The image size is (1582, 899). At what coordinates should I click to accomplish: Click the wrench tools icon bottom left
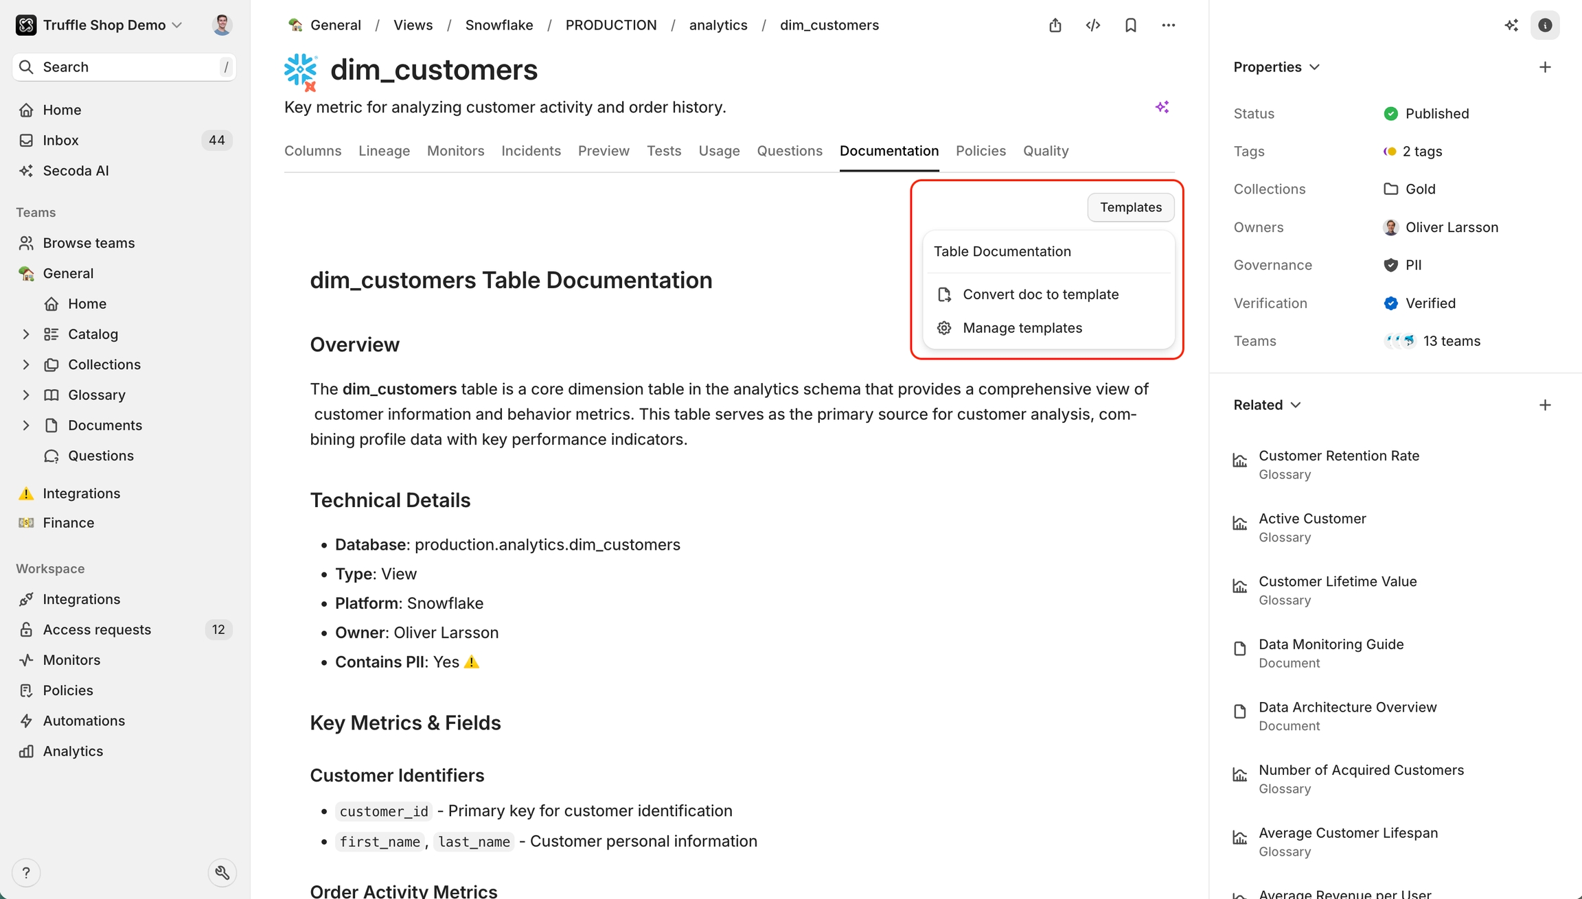(x=222, y=873)
